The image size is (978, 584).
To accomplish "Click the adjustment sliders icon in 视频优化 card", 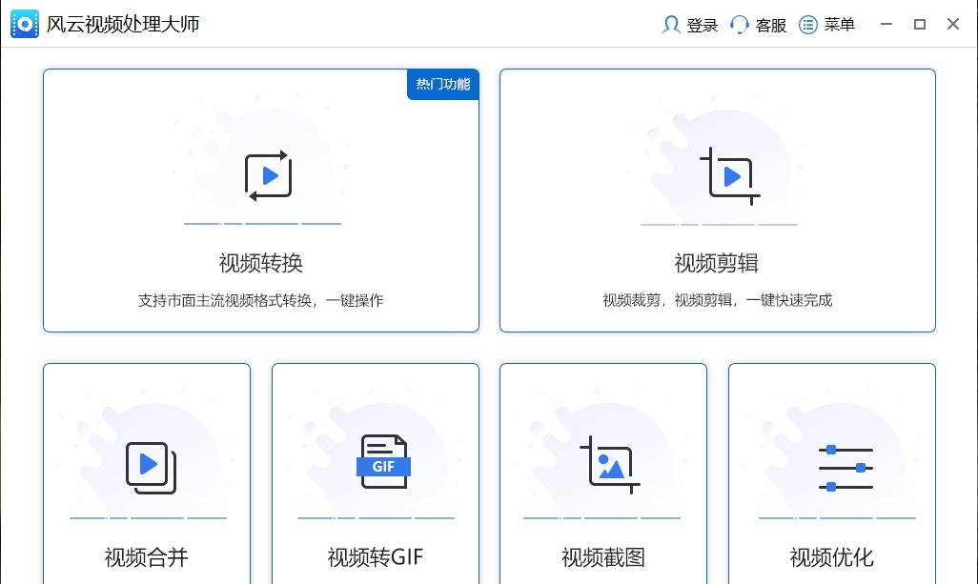I will pyautogui.click(x=844, y=466).
